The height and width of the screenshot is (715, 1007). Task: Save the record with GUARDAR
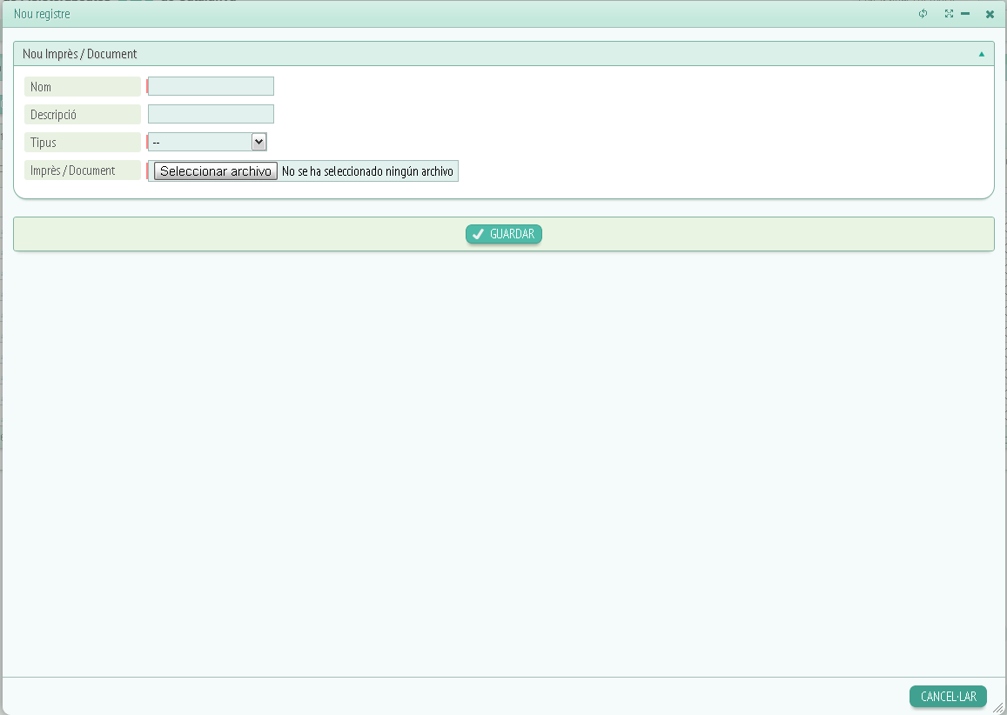(x=503, y=234)
